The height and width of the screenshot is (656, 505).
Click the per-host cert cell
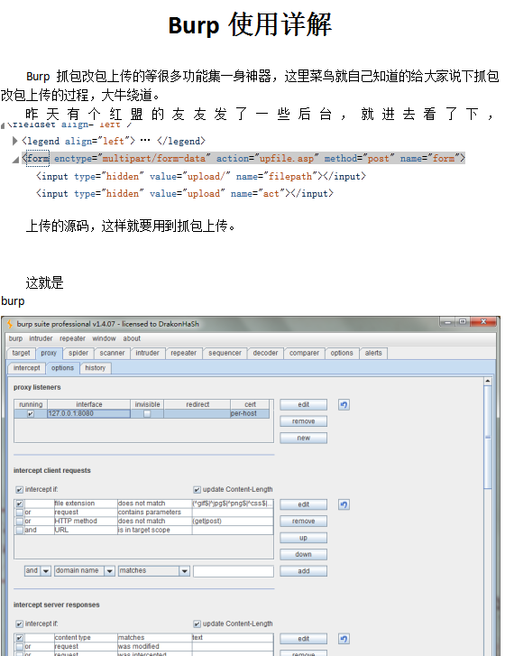point(250,414)
